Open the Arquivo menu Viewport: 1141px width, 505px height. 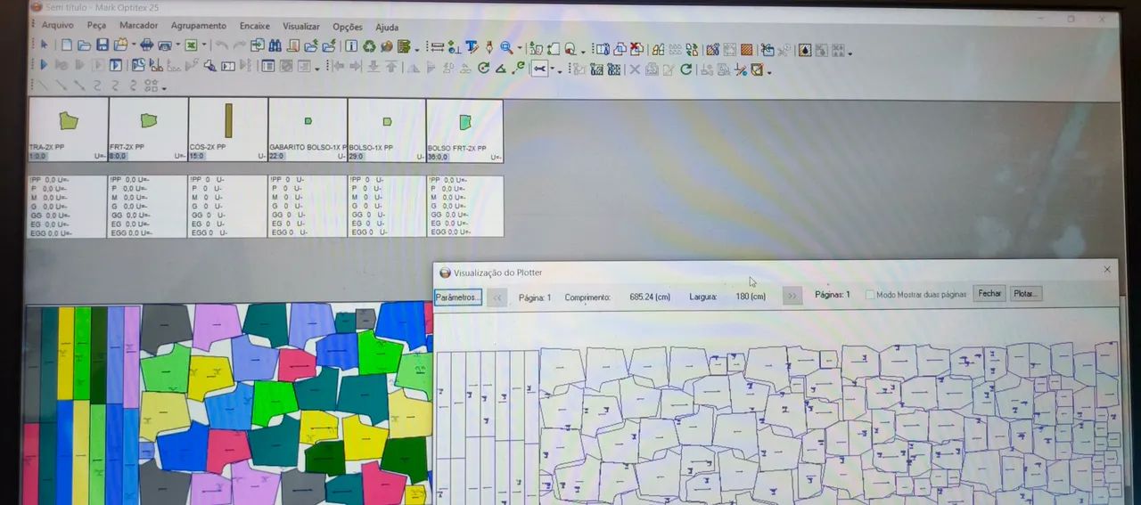[57, 26]
